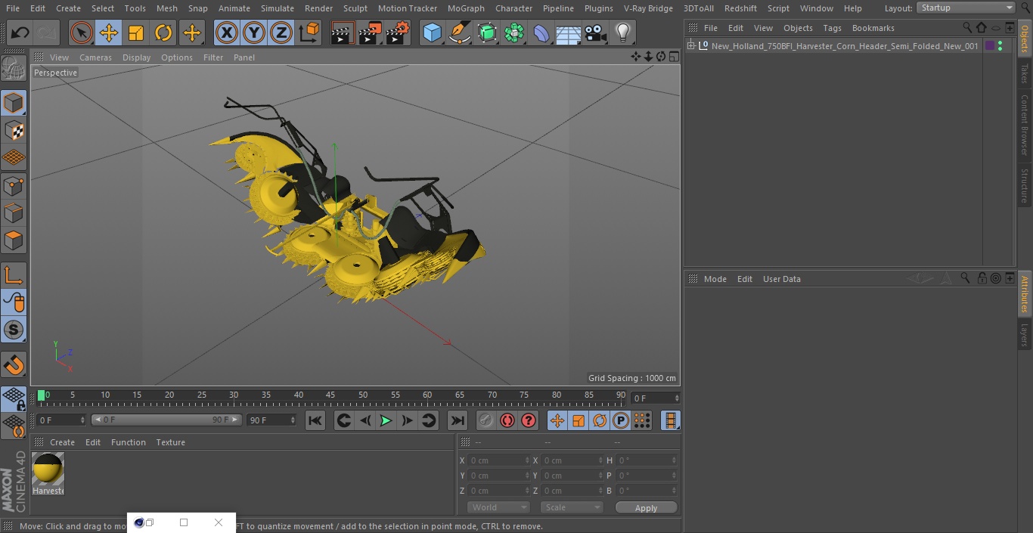
Task: Click the current frame 0 F field
Action: [x=61, y=420]
